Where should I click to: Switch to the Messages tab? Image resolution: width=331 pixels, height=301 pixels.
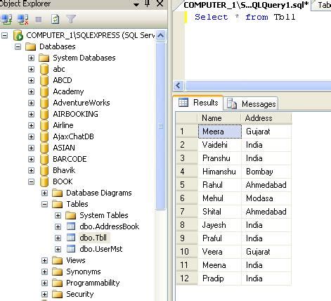(x=251, y=103)
